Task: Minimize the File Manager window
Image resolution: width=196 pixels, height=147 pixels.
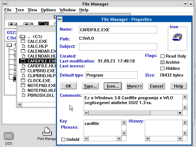Action: point(185,4)
